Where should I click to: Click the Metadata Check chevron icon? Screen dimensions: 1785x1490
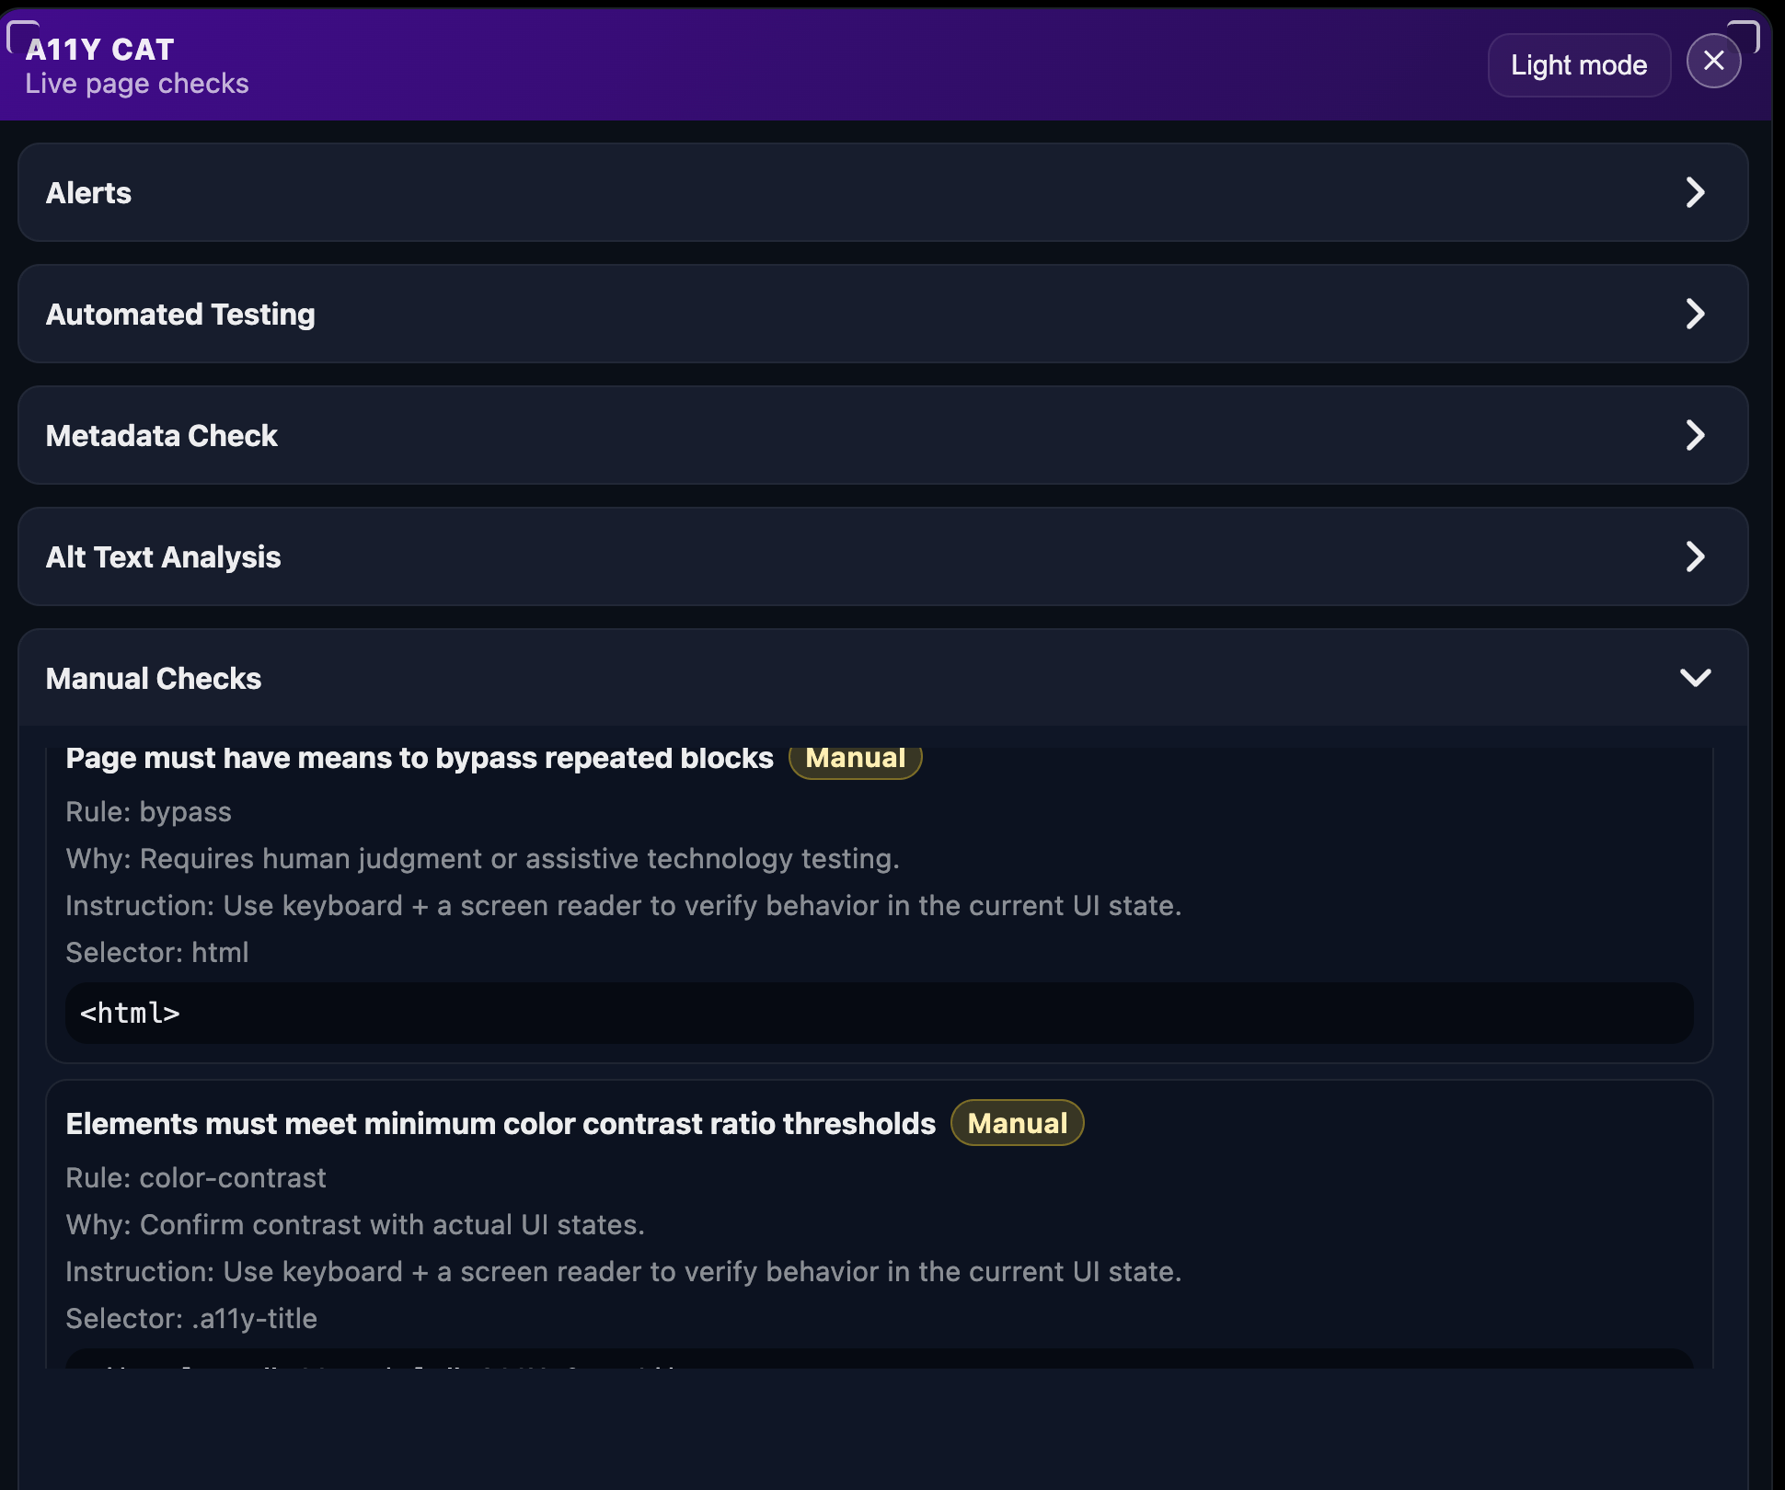[1695, 435]
